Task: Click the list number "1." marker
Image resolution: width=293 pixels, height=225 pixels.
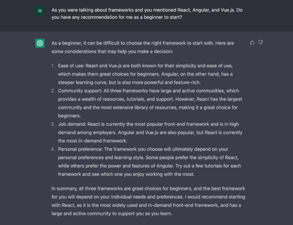Action: 53,66
